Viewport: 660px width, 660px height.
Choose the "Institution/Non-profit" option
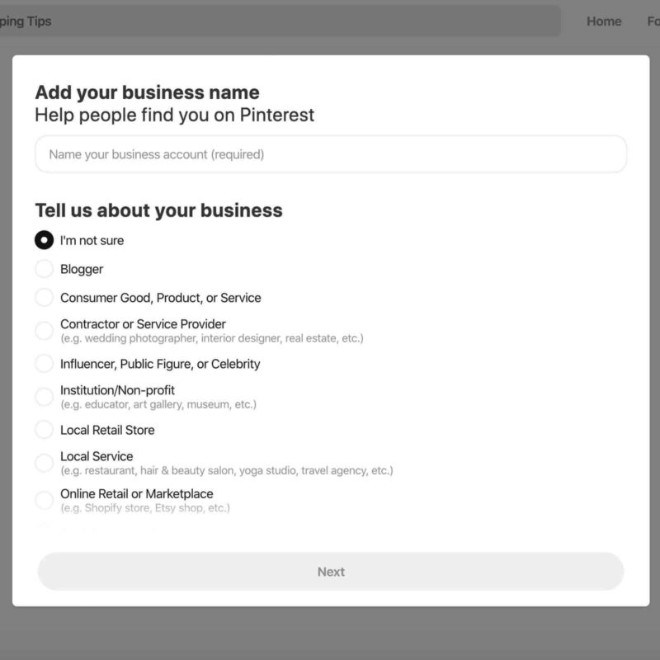pyautogui.click(x=45, y=396)
